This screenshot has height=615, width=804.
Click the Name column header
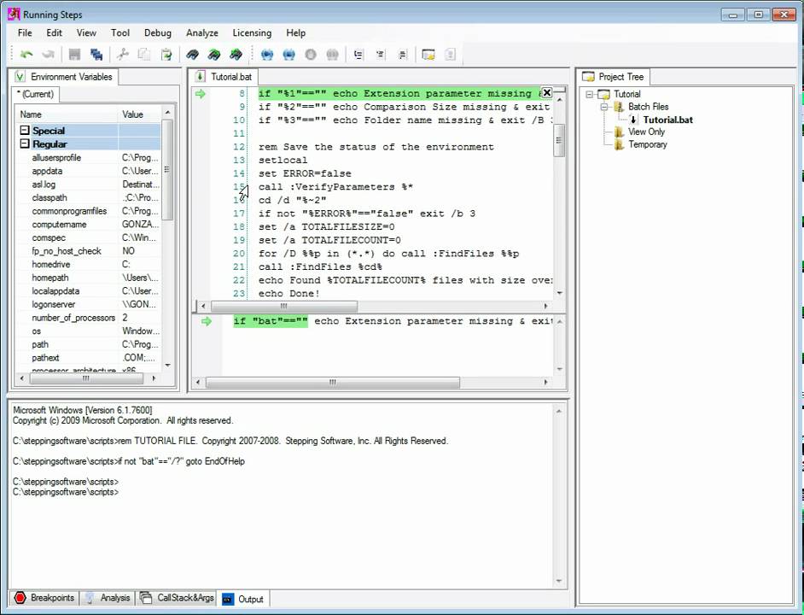point(67,114)
